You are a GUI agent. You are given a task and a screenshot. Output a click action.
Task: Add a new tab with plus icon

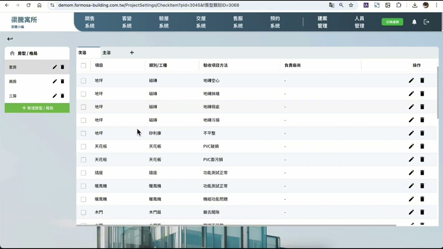(x=132, y=53)
